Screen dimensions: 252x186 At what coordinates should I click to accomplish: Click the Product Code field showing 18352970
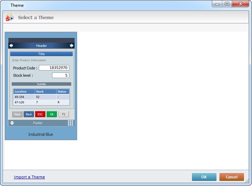(x=54, y=68)
